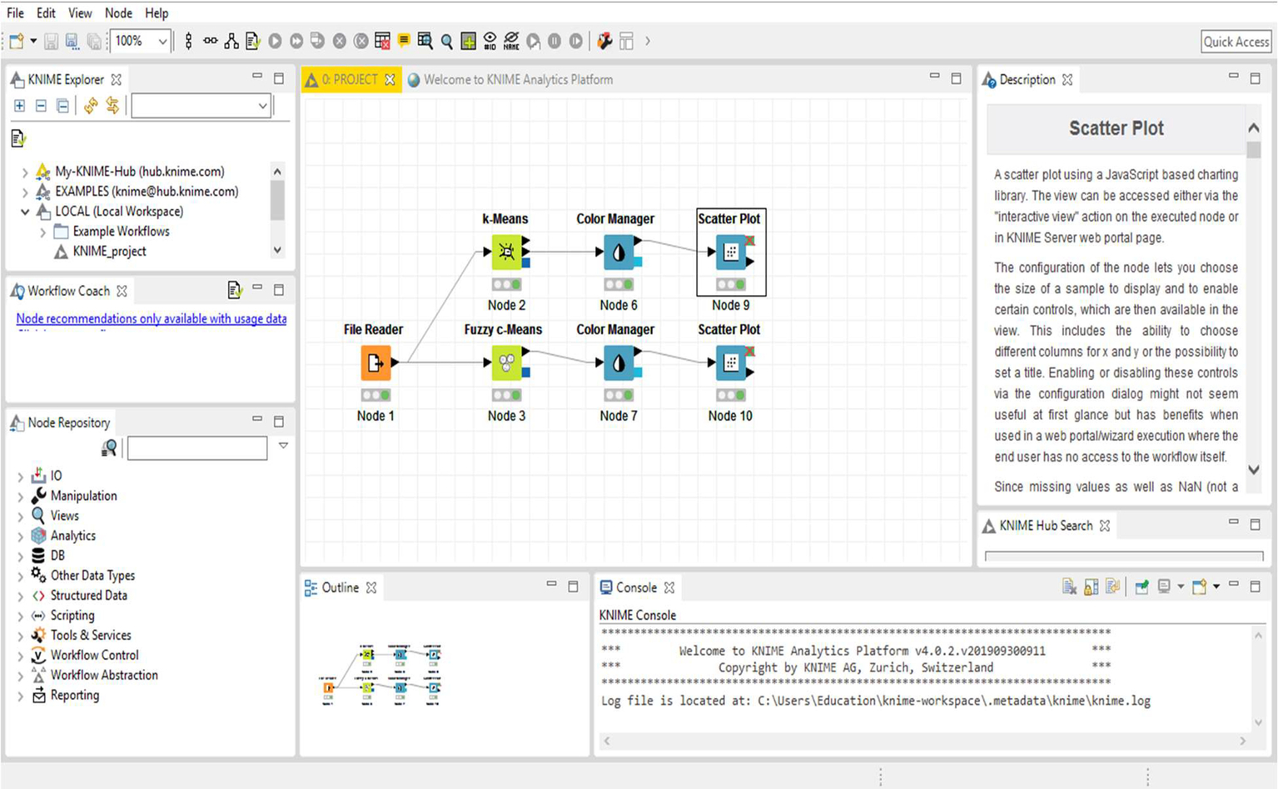Click the Save All toolbar icon
1278x789 pixels.
point(94,41)
